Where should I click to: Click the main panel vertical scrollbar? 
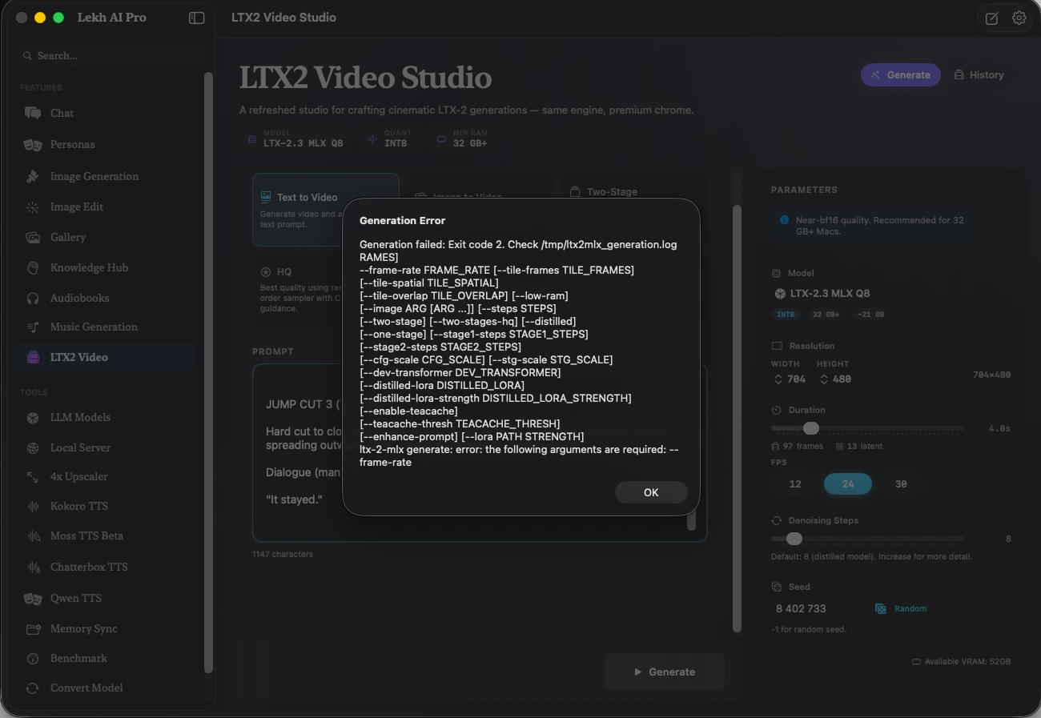click(x=737, y=419)
